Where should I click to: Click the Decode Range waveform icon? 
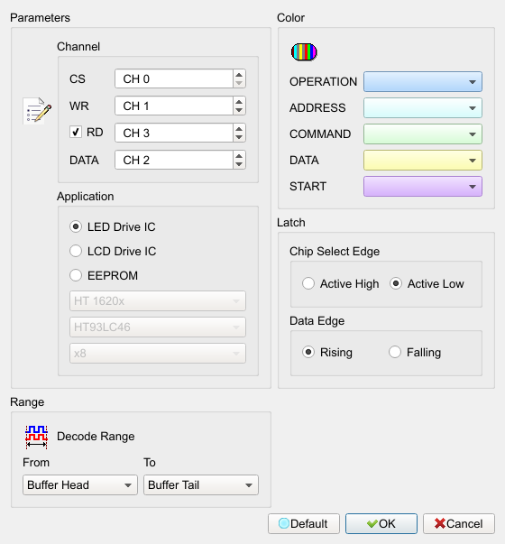(36, 437)
